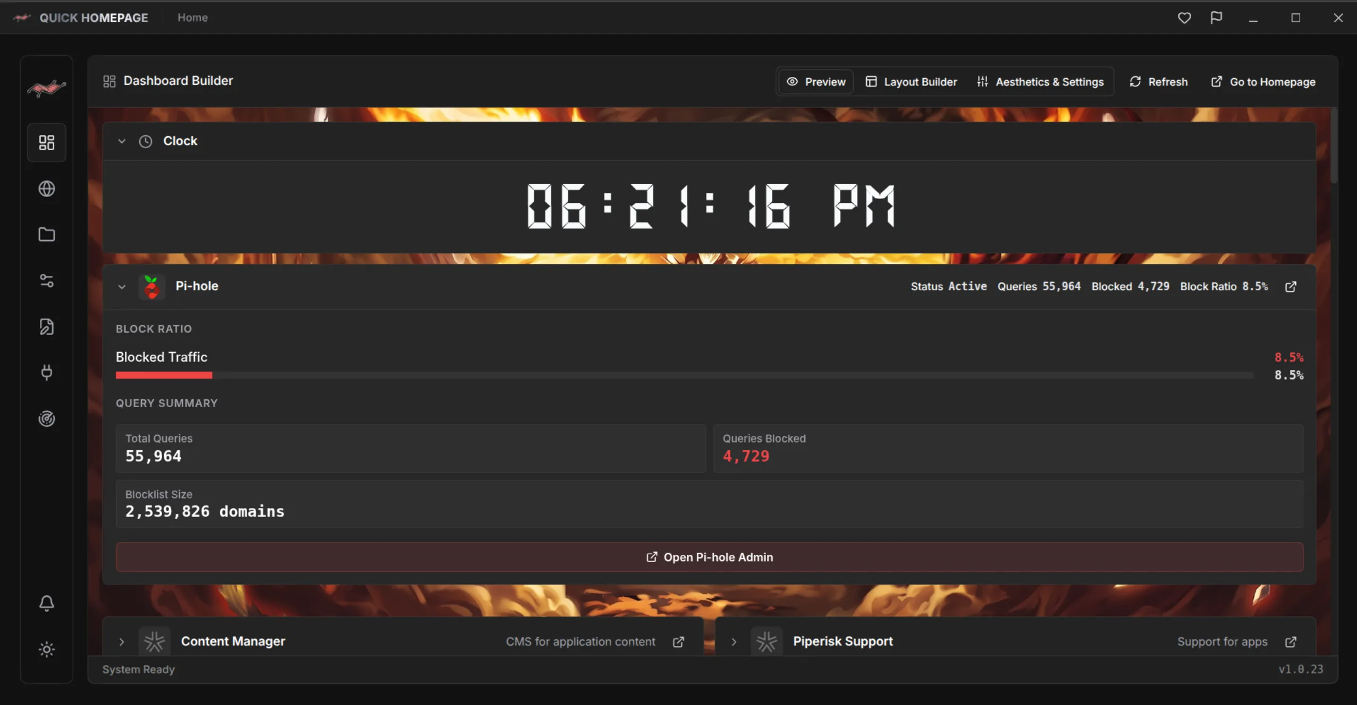This screenshot has width=1357, height=705.
Task: Click Block Ratio 8.5% in Pi-hole header
Action: 1224,287
